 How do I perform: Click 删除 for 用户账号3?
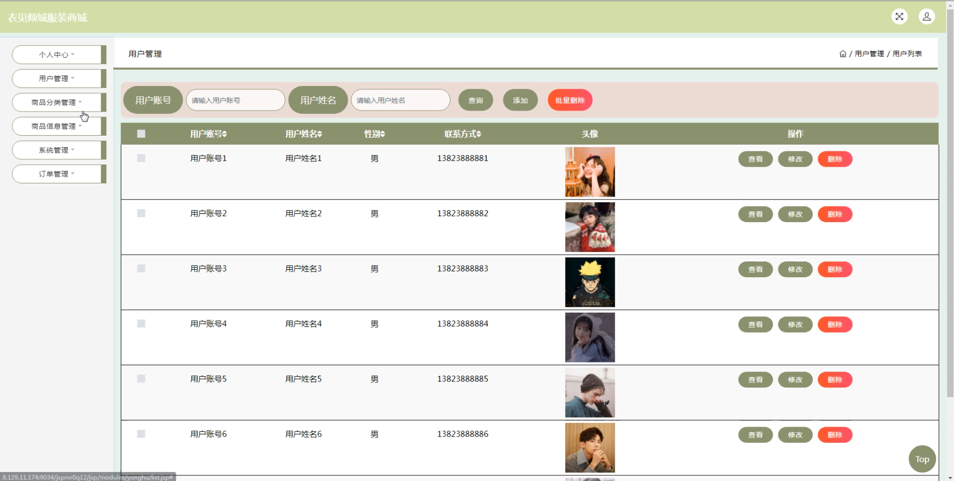[x=835, y=269]
